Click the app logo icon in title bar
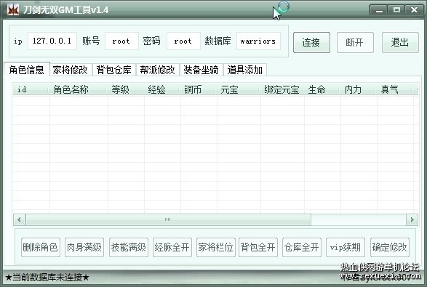Screen dimensions: 427x287 [x=13, y=9]
